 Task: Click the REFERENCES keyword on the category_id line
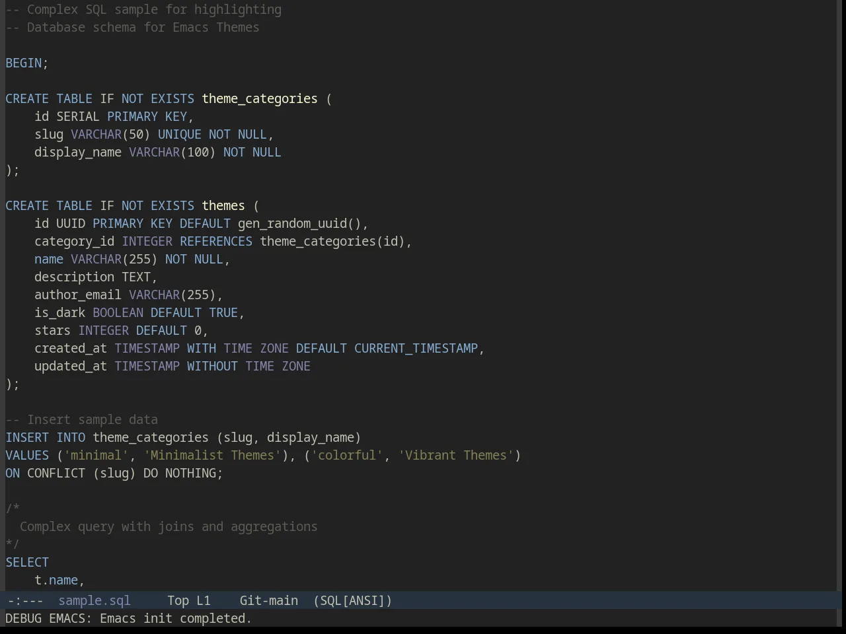[216, 242]
